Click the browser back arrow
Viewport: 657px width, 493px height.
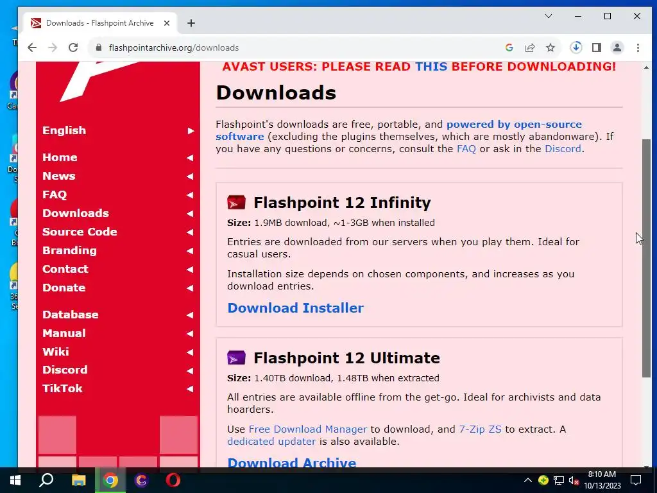point(32,48)
